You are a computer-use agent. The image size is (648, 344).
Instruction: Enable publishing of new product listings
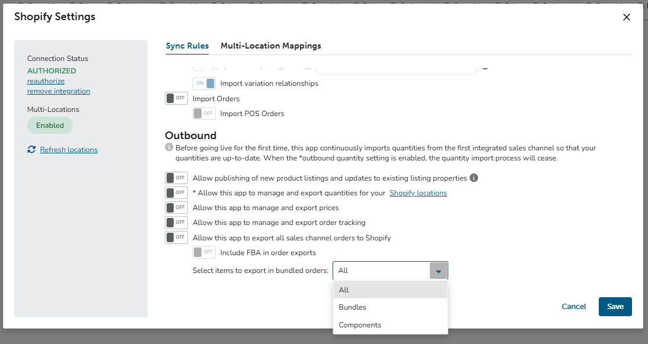(177, 178)
